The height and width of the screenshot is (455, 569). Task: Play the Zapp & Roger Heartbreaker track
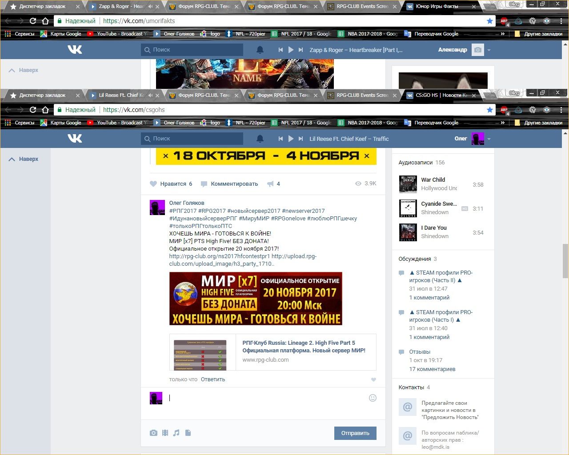[291, 50]
